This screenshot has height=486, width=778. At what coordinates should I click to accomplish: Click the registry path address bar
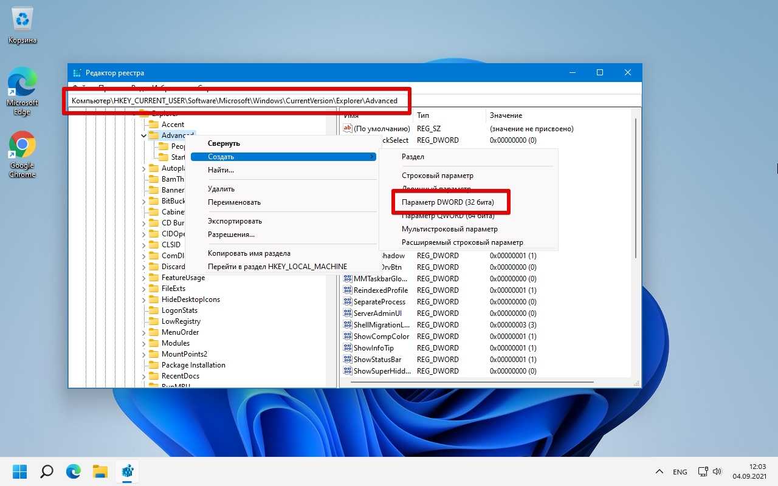point(355,101)
